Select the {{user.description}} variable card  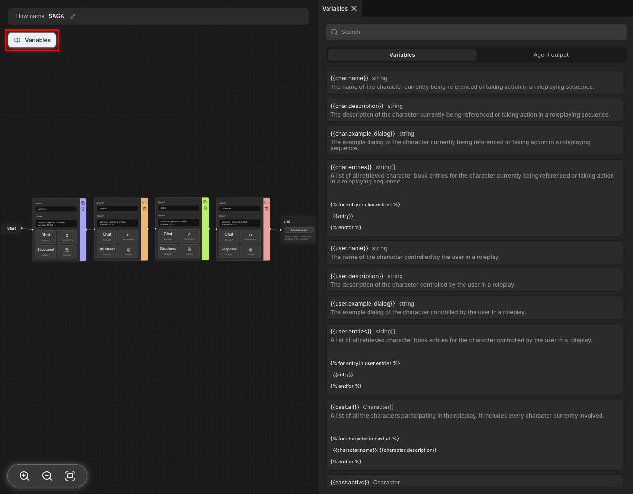tap(475, 280)
